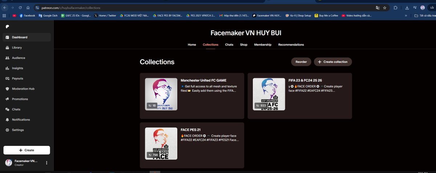View site information icon in address bar
Screen dimensions: 436x173
tap(37, 8)
